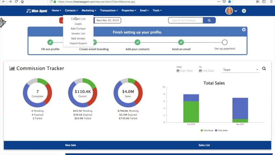This screenshot has width=275, height=155.
Task: Click your profile avatar photo
Action: point(230,11)
